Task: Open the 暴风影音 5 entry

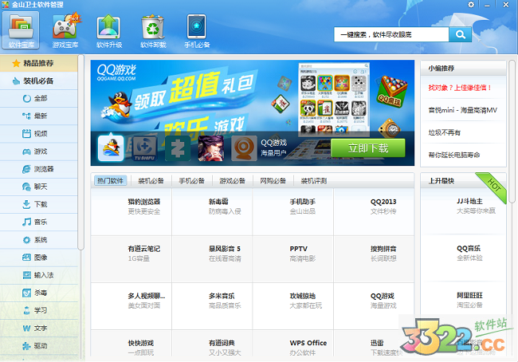Action: (x=212, y=259)
